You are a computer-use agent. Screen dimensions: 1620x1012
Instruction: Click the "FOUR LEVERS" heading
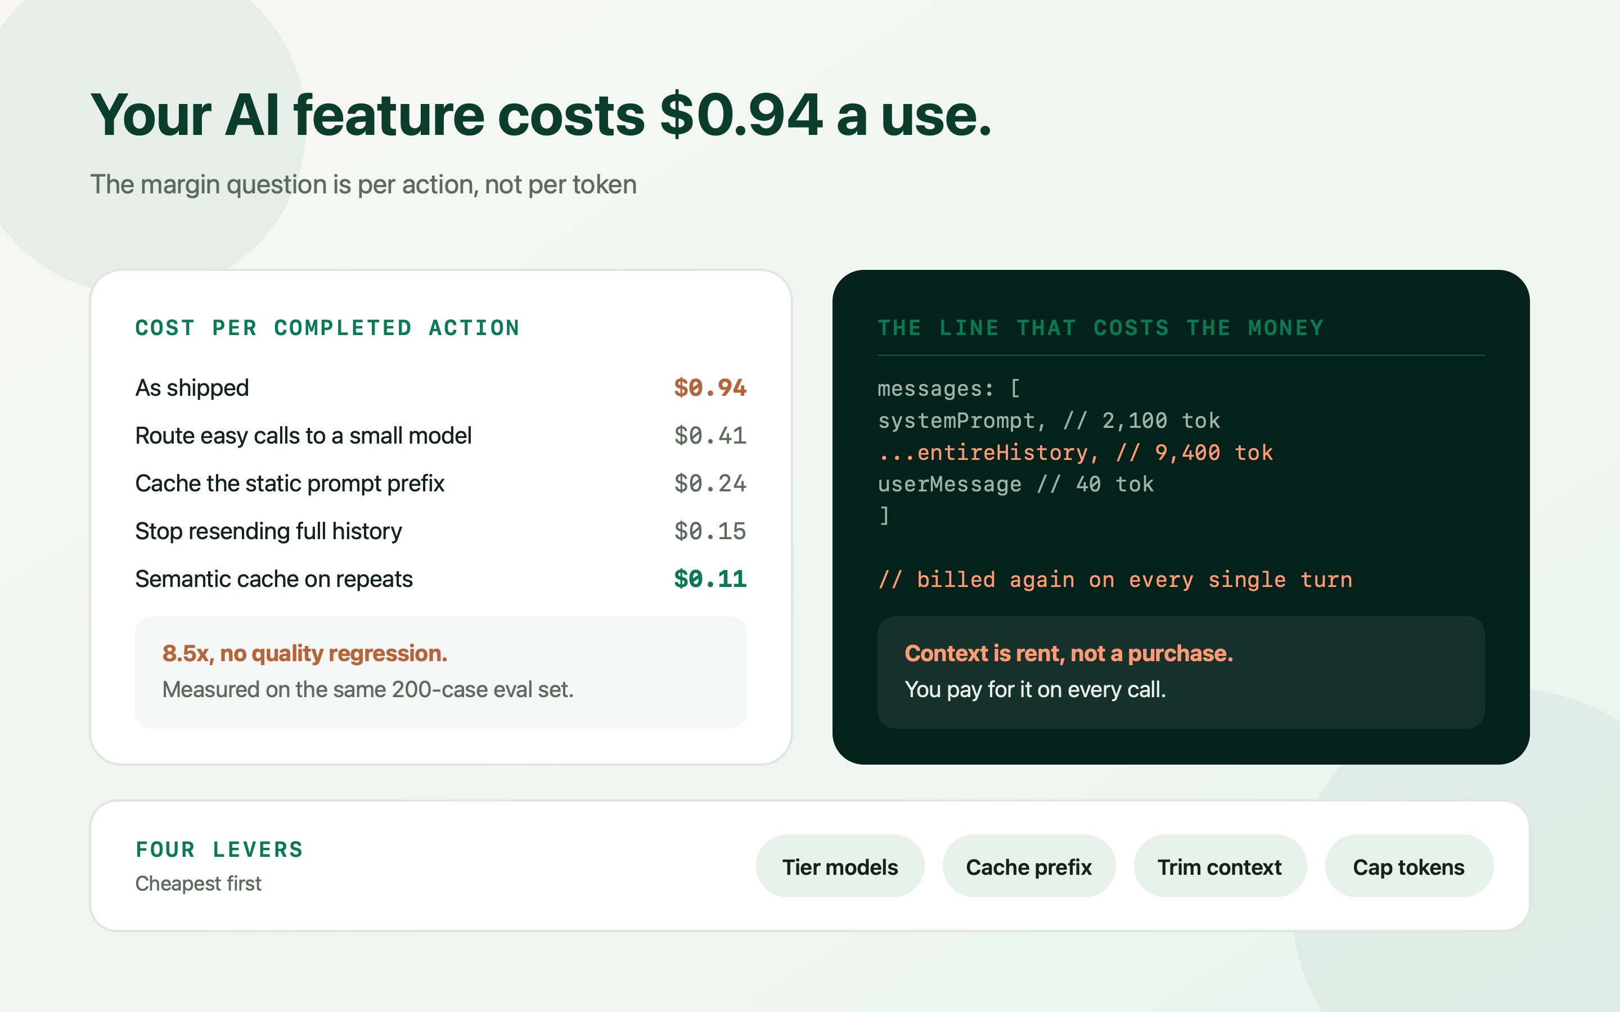pyautogui.click(x=219, y=850)
